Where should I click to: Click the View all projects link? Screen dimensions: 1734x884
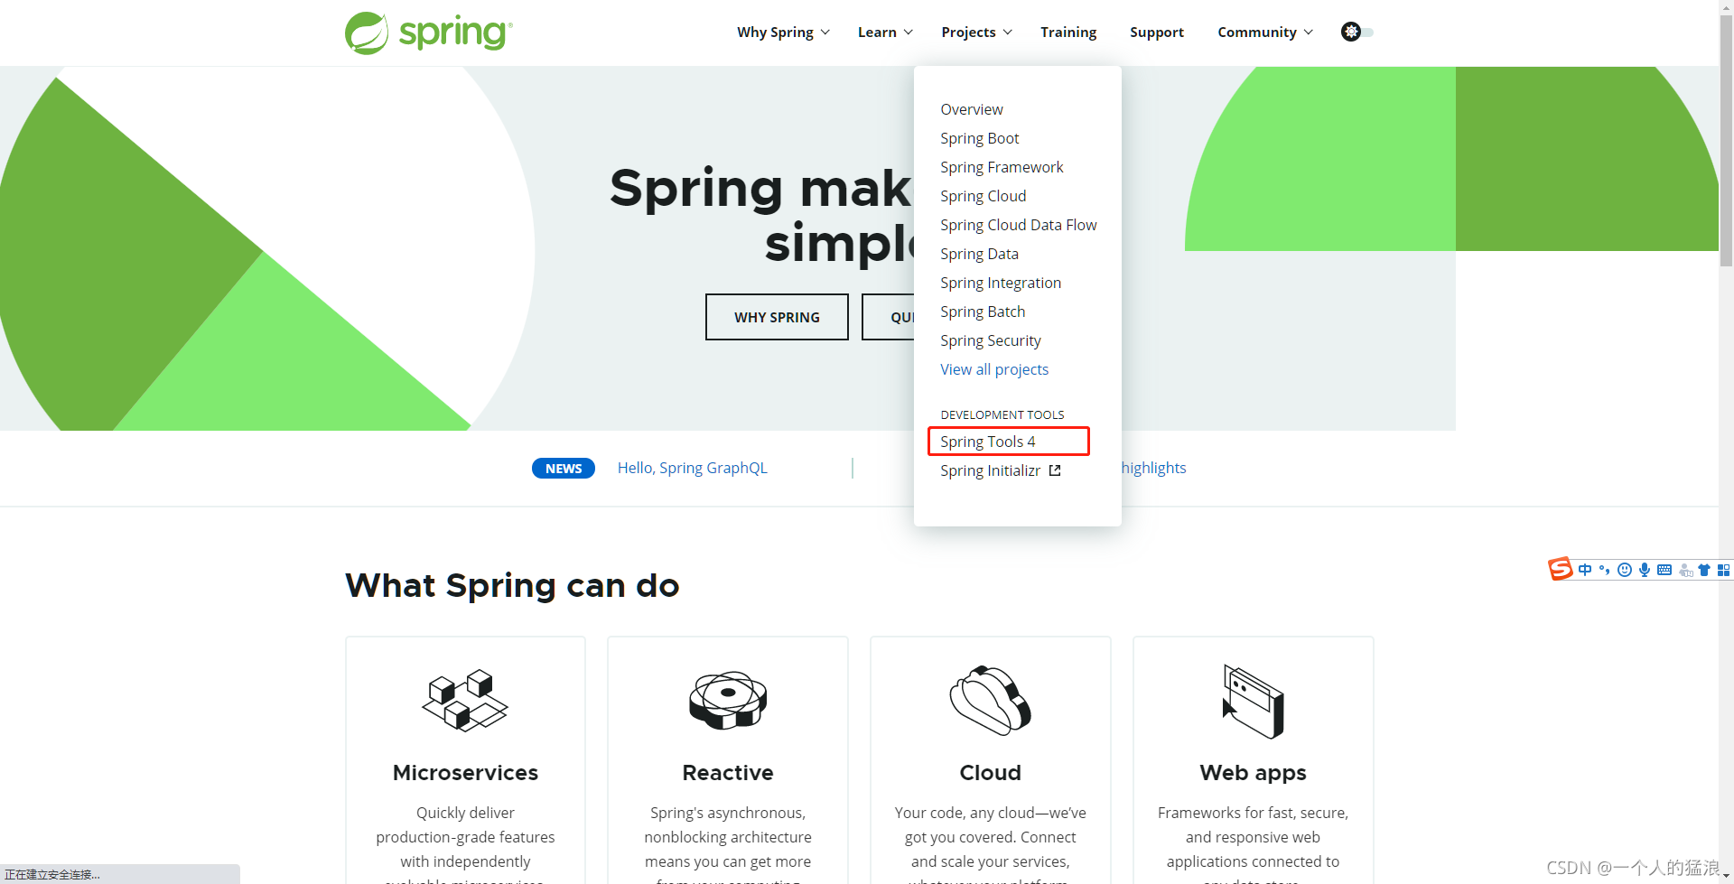coord(994,369)
